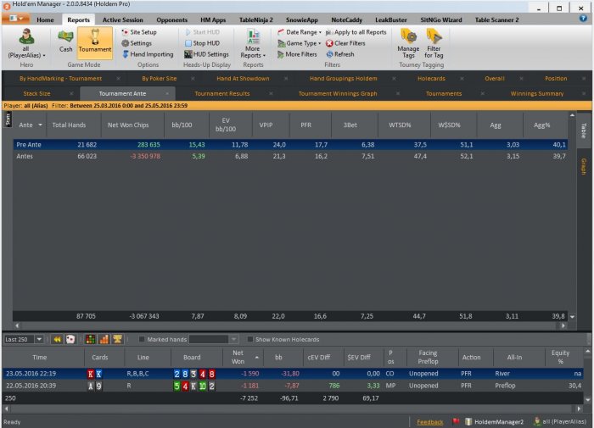
Task: Select the Pre Ante row
Action: [x=290, y=145]
